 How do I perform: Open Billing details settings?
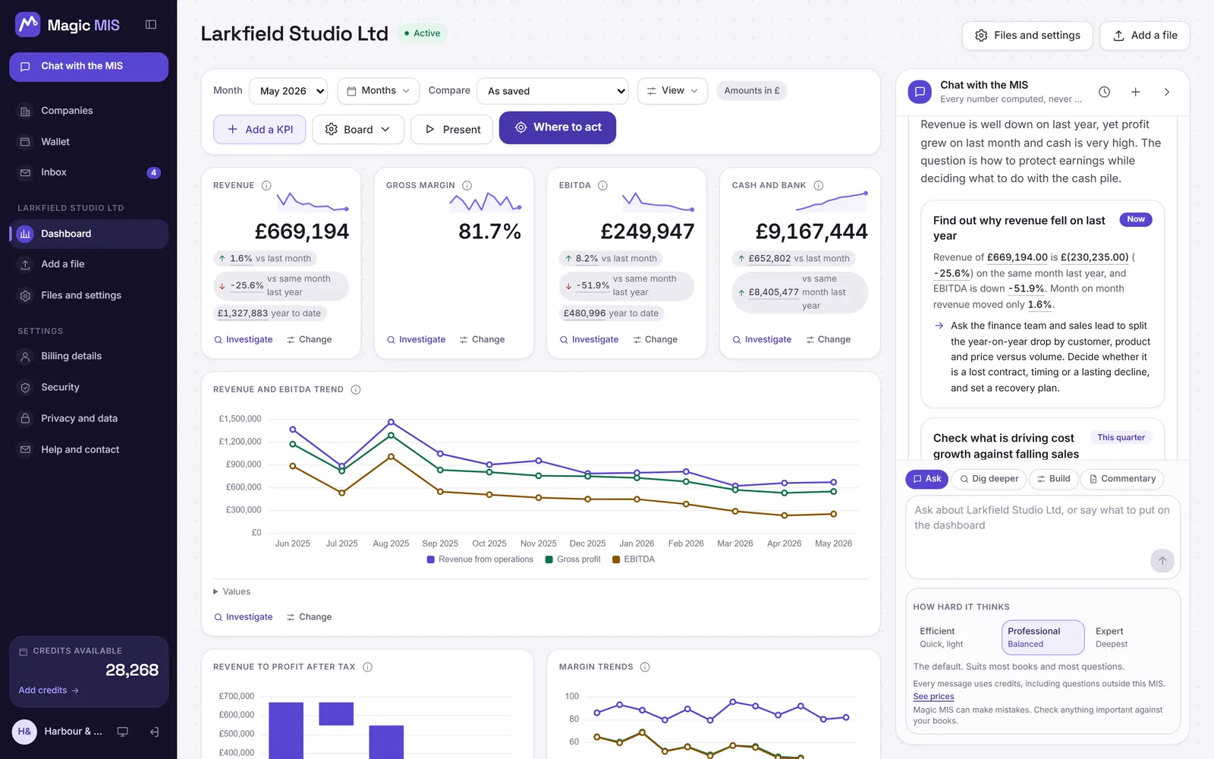coord(89,356)
